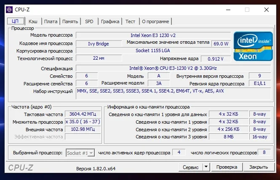
Task: Open the Плата tab
Action: [x=51, y=21]
